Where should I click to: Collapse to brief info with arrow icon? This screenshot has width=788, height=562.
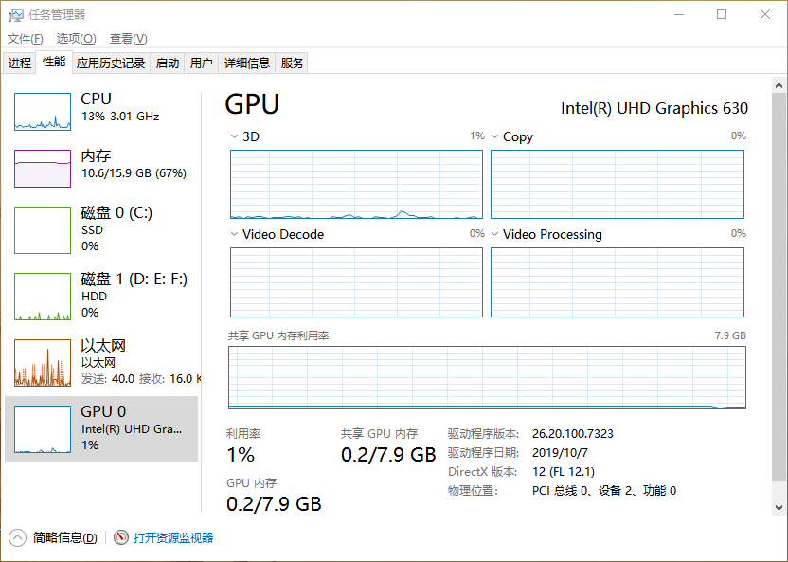click(17, 537)
